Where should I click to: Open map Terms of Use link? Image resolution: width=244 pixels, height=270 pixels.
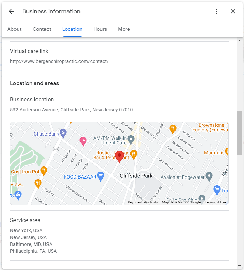[x=215, y=202]
